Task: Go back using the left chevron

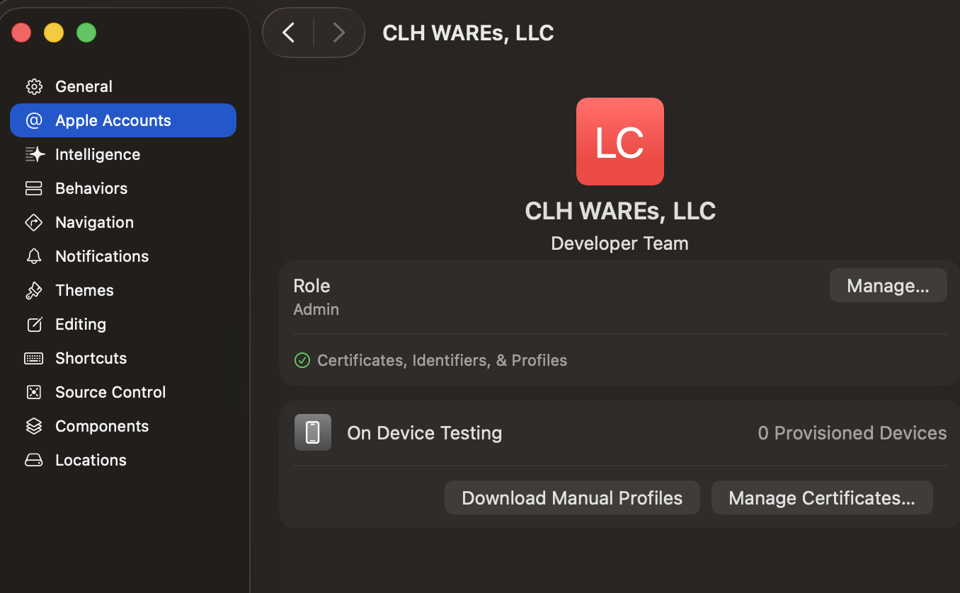Action: [x=288, y=33]
